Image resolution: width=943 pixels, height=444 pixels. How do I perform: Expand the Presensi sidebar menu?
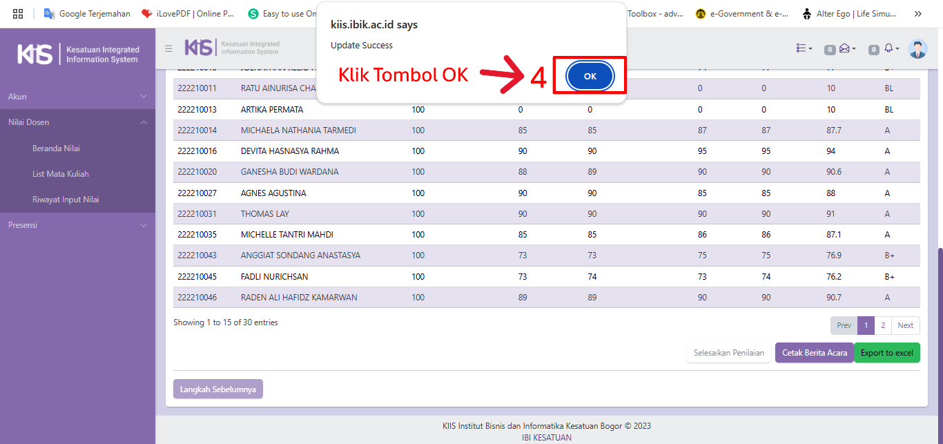(x=77, y=225)
